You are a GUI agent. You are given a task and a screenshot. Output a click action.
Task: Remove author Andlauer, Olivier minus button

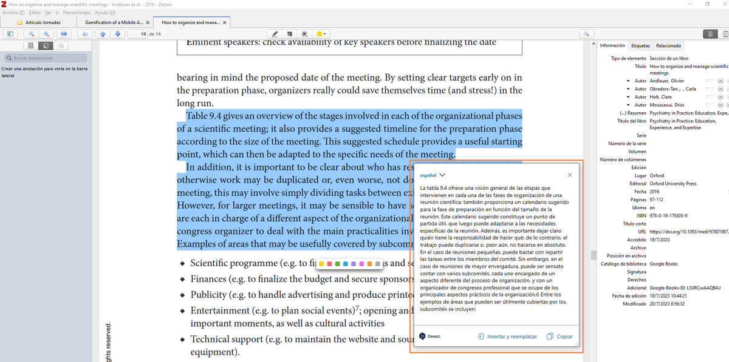pos(720,81)
